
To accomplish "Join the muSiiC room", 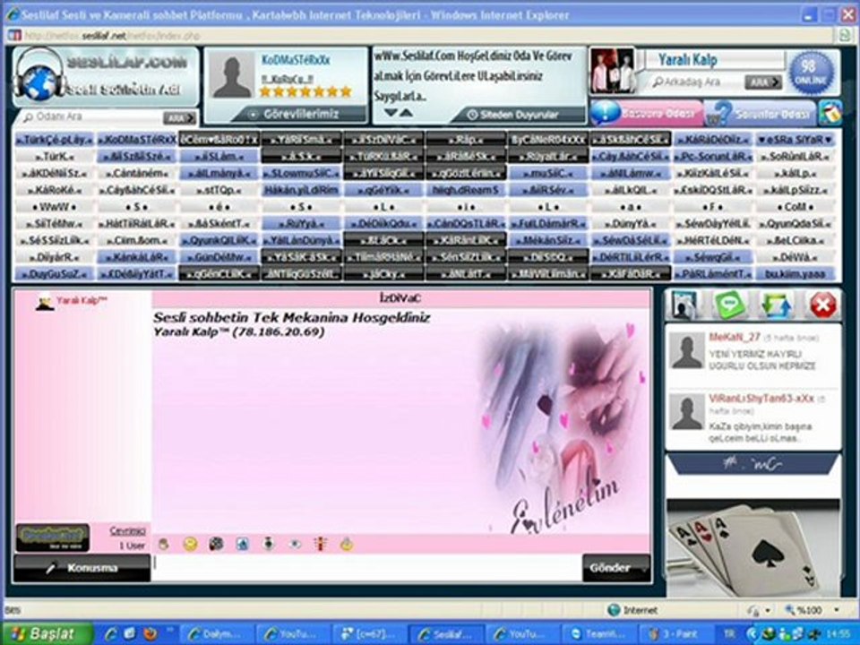I will (x=548, y=173).
